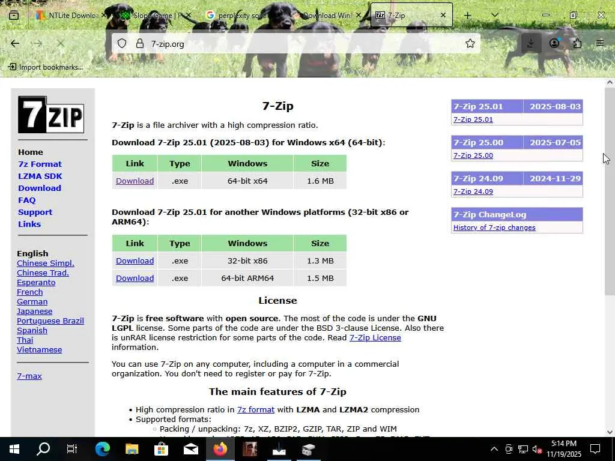Switch language to Vietnamese
The height and width of the screenshot is (461, 615).
point(39,350)
